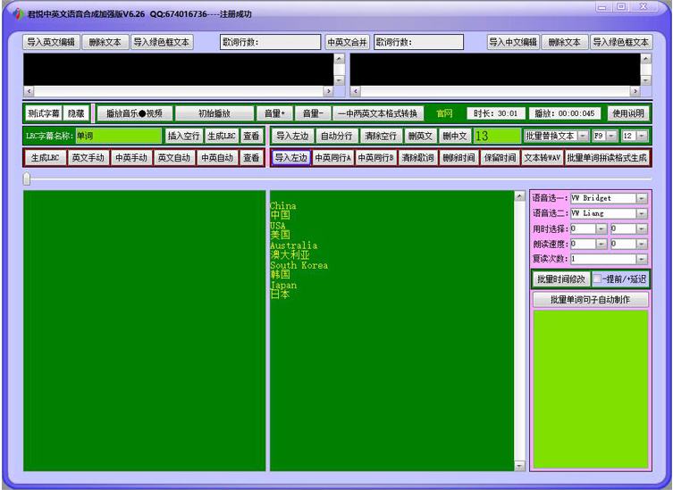Click 播放音乐●视频 play button
673x490 pixels.
point(134,113)
